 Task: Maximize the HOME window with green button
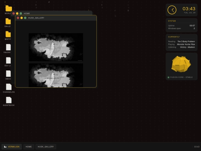(x=21, y=13)
